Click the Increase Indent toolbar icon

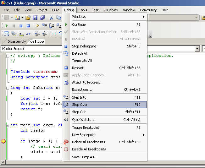click(x=45, y=34)
